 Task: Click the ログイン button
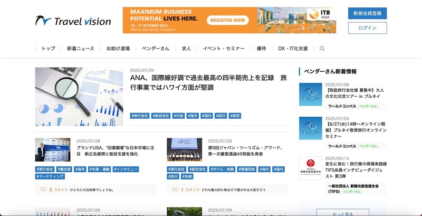click(x=367, y=28)
